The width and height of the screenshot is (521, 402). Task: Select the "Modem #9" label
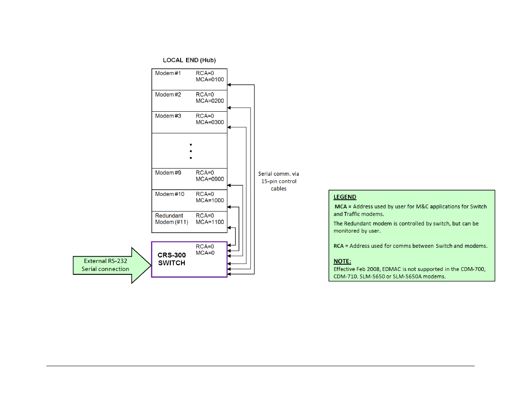(x=168, y=173)
